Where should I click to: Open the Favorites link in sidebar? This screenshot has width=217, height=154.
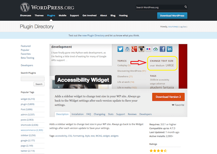pos(26,54)
